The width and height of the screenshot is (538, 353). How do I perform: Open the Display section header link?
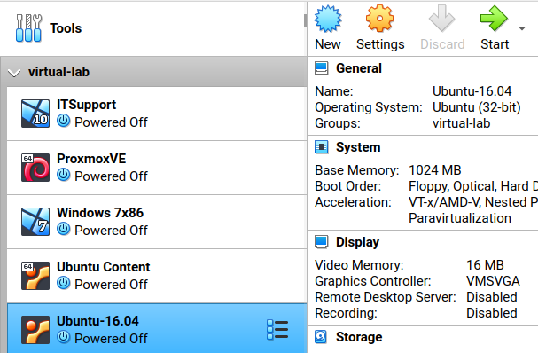(x=357, y=242)
